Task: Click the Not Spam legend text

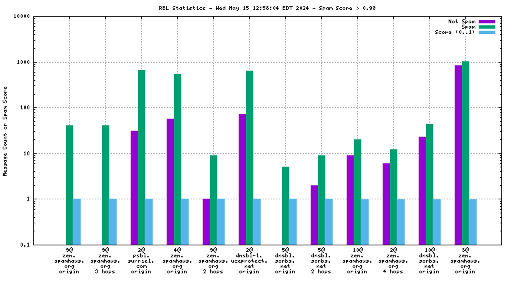Action: (461, 21)
